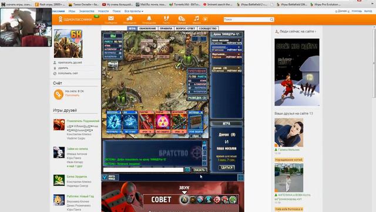Click the chat message input field
Viewport: 376px width, 212px height.
click(x=143, y=170)
